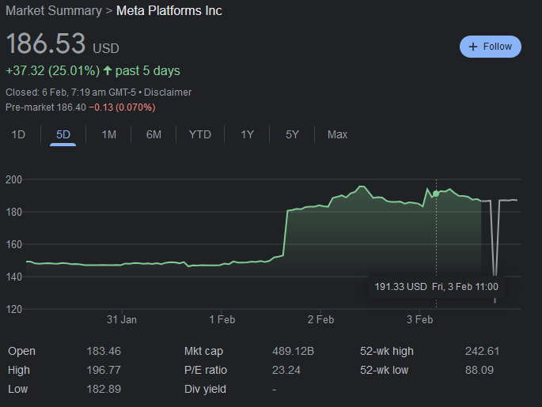The width and height of the screenshot is (542, 407).
Task: Click the 120 y-axis label
Action: pos(13,309)
